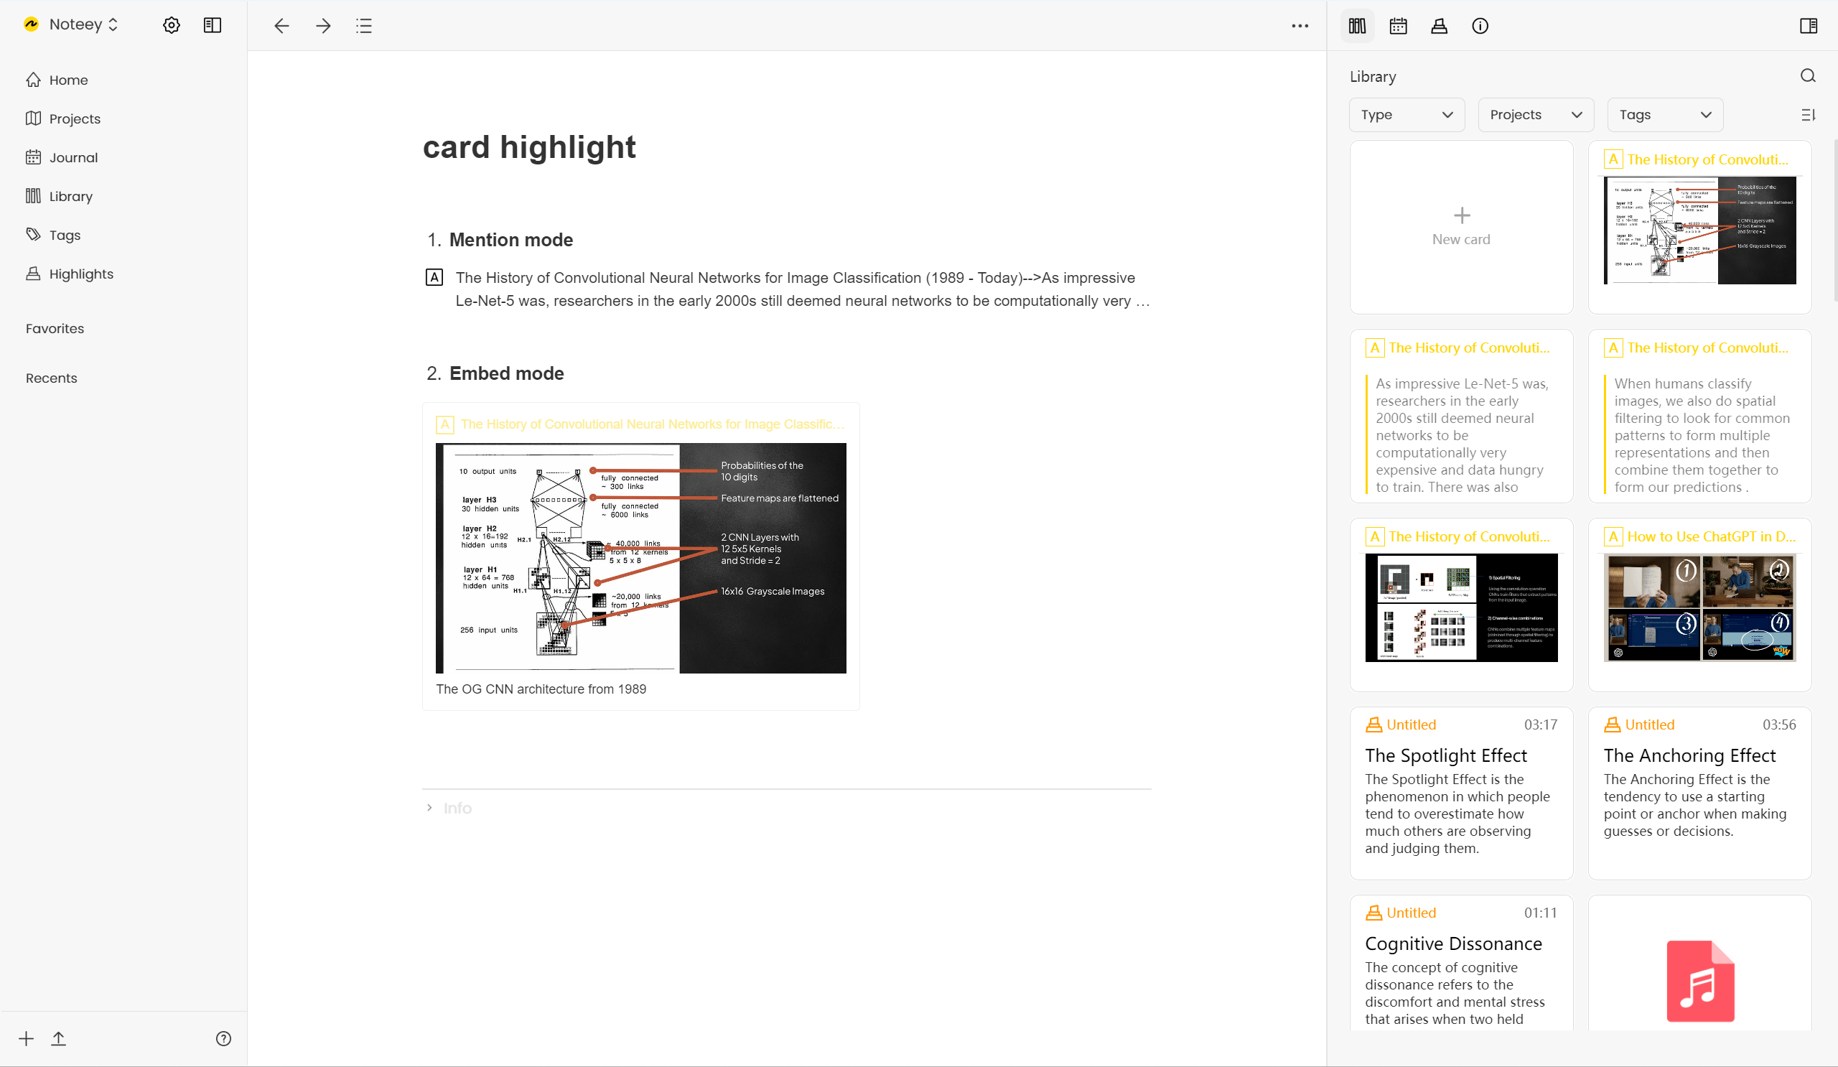Screen dimensions: 1838x1067
Task: Click the Home icon in sidebar
Action: tap(34, 80)
